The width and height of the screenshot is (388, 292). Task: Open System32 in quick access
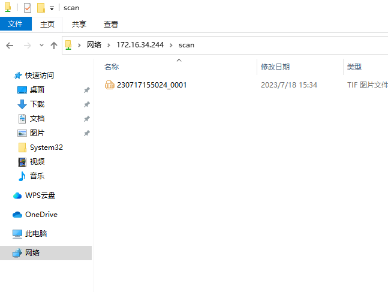tap(46, 147)
